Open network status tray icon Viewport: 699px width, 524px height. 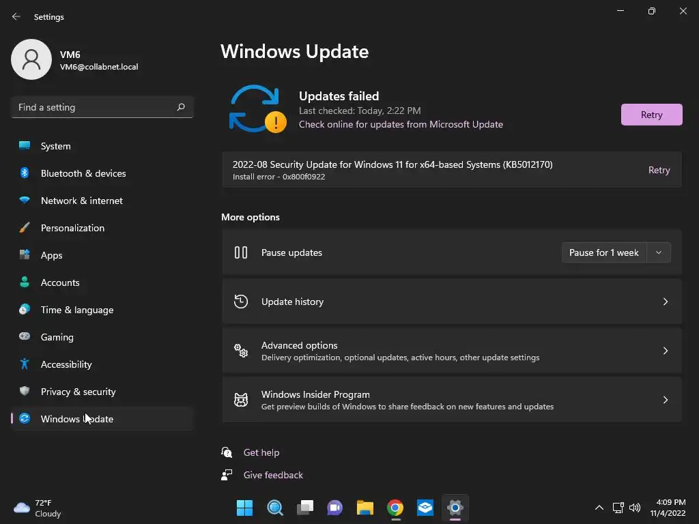(618, 508)
